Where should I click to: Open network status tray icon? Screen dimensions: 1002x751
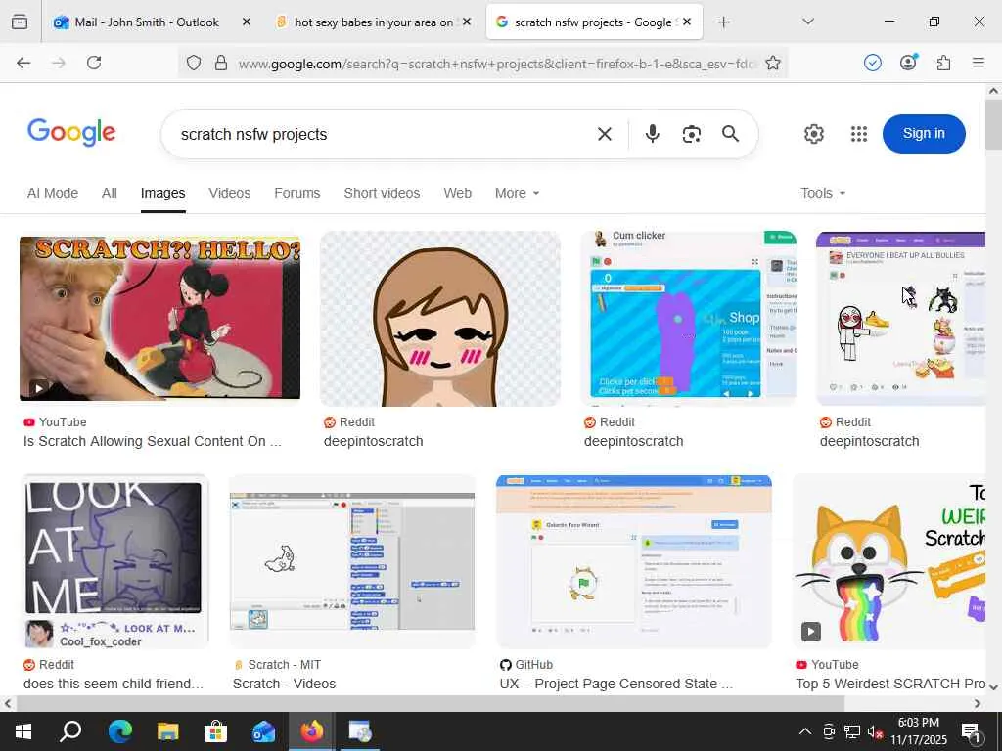point(851,731)
